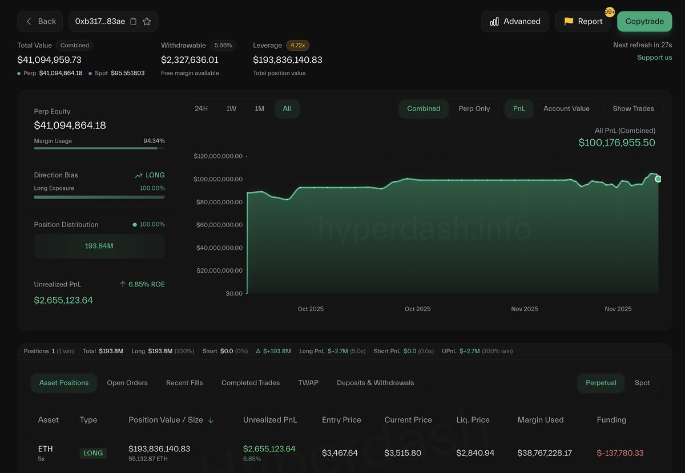Follow the Support us link
Image resolution: width=685 pixels, height=473 pixels.
654,58
